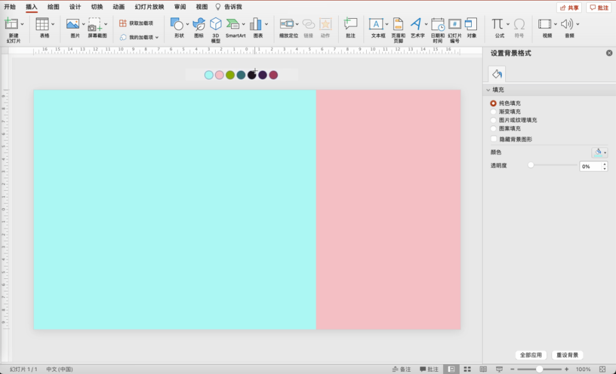Screen dimensions: 616x374
Task: Open the 艺术字 WordArt tool
Action: pyautogui.click(x=416, y=24)
